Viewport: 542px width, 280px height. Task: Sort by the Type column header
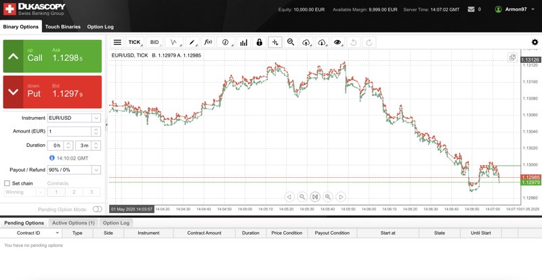(77, 233)
